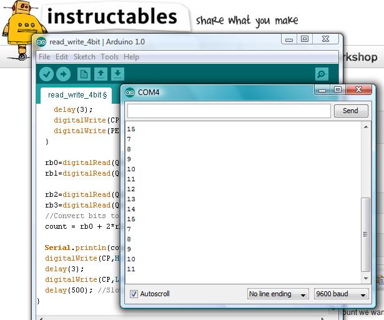Screen dimensions: 384x320
Task: Open the File menu
Action: tap(44, 57)
